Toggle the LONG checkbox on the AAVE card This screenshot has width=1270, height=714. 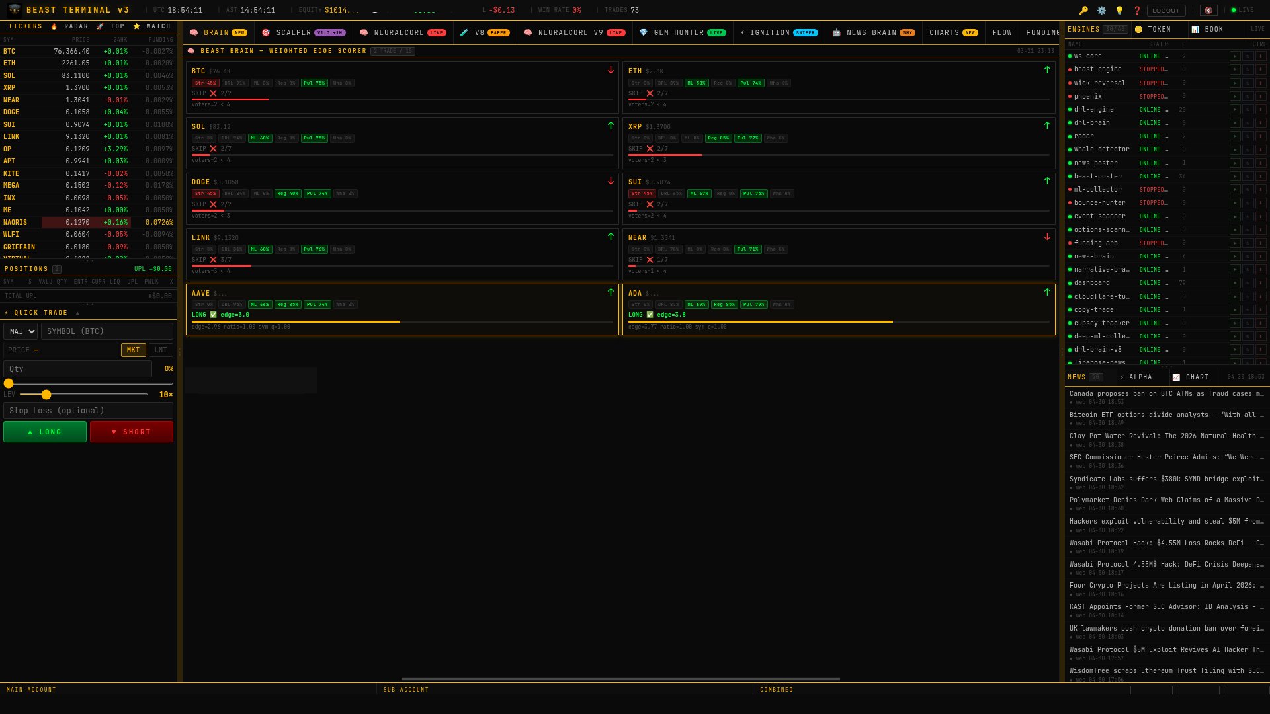pyautogui.click(x=214, y=315)
